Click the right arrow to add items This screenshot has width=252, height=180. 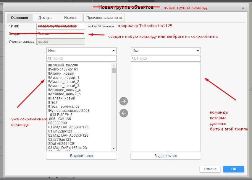click(124, 102)
